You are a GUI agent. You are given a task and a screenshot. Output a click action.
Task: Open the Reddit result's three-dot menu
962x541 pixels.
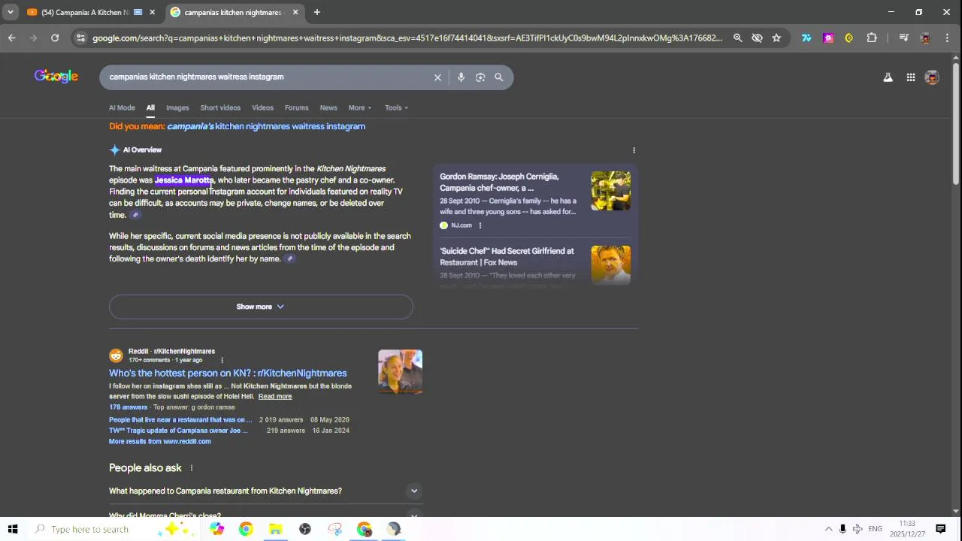pyautogui.click(x=222, y=360)
